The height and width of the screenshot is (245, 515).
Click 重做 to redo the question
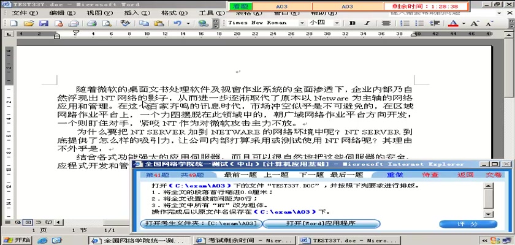(x=395, y=175)
